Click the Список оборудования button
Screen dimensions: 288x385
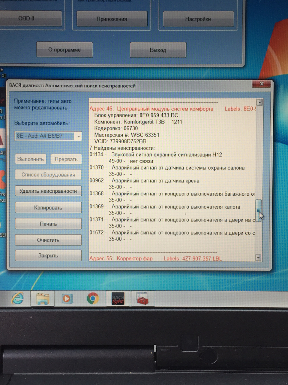point(48,175)
